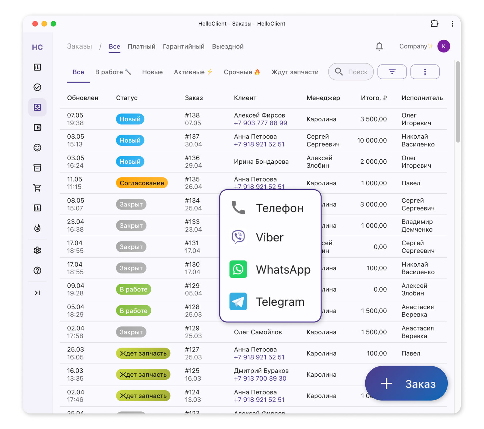Click the Новый status badge of order #138
The height and width of the screenshot is (429, 484).
[x=130, y=119]
